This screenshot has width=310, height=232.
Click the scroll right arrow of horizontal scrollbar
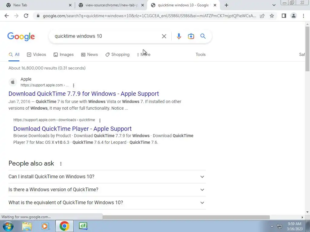[x=302, y=217]
